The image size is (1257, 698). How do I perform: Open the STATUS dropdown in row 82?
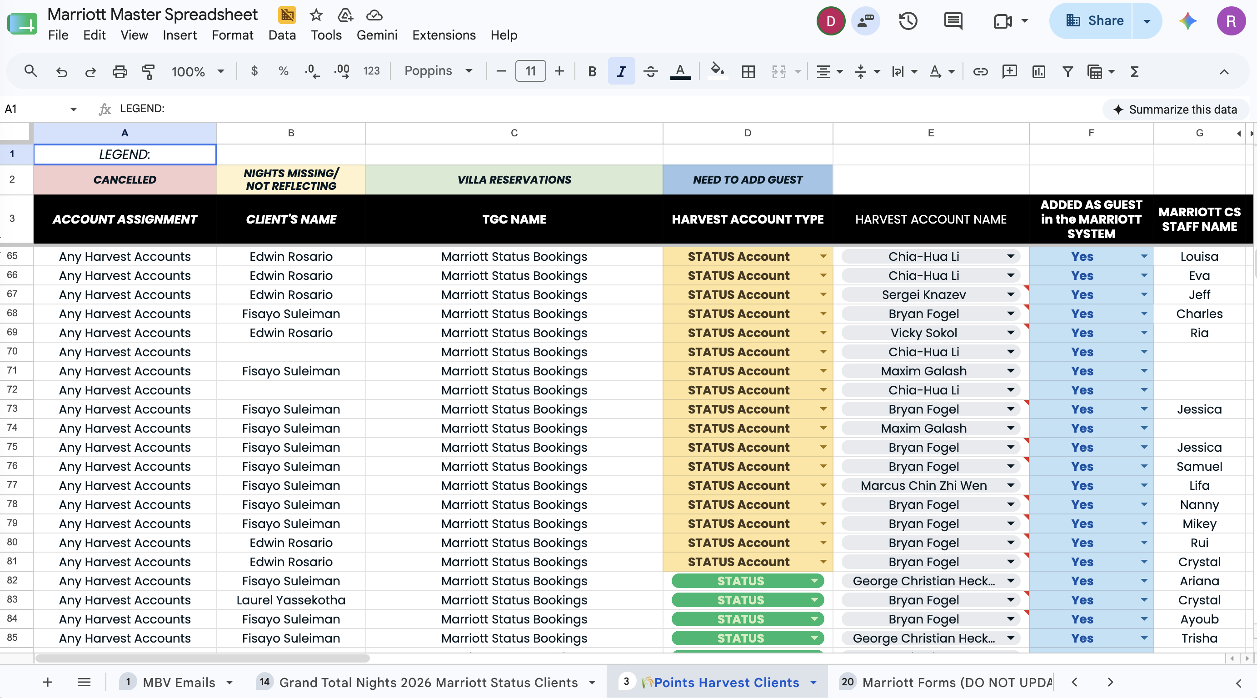click(x=814, y=581)
